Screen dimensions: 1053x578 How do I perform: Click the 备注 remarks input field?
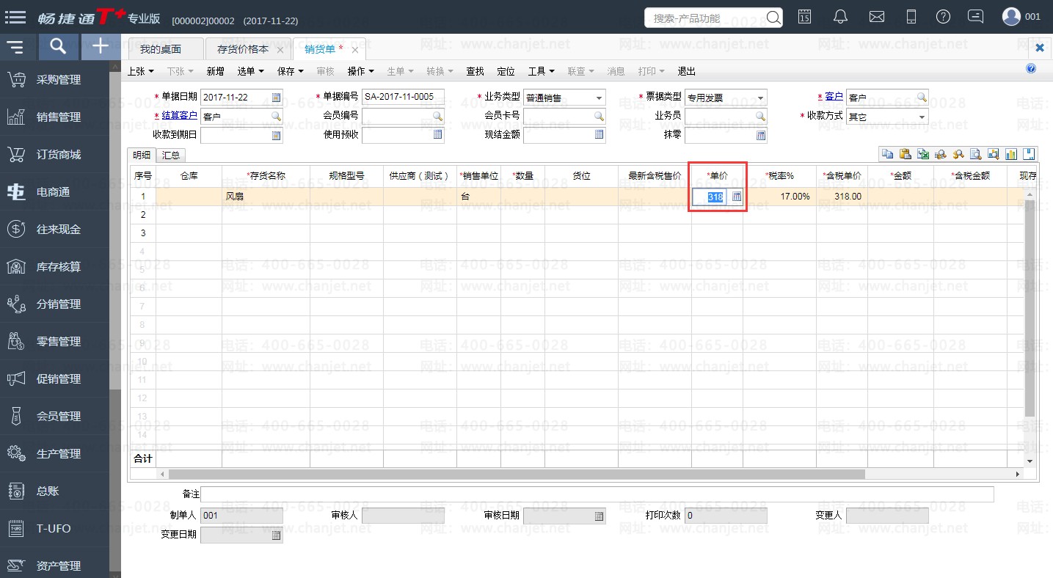[x=597, y=494]
